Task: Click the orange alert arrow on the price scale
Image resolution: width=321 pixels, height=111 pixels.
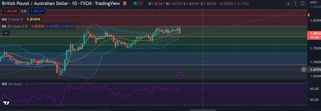Action: pyautogui.click(x=309, y=15)
